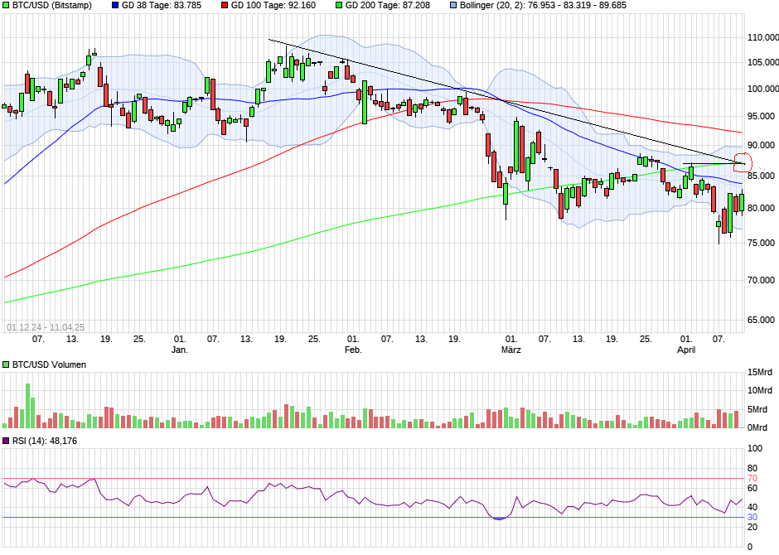Click the RSI (14): 48,176 label

45,441
